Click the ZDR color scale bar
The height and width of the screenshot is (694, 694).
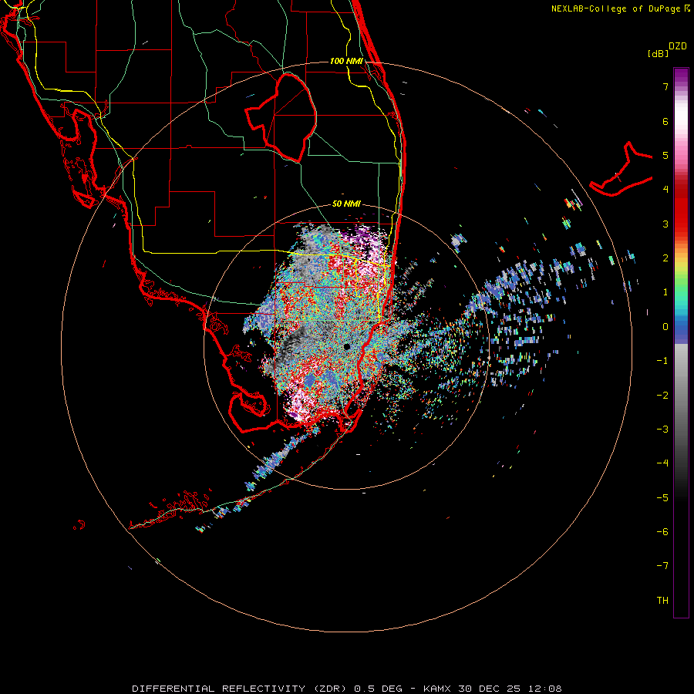[681, 342]
